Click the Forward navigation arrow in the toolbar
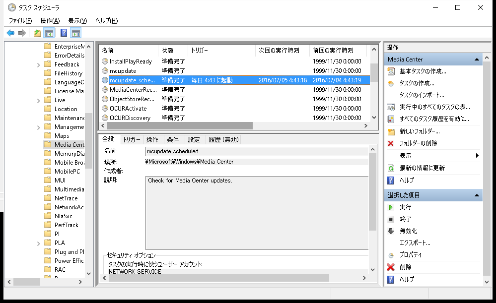This screenshot has width=496, height=303. [x=22, y=32]
